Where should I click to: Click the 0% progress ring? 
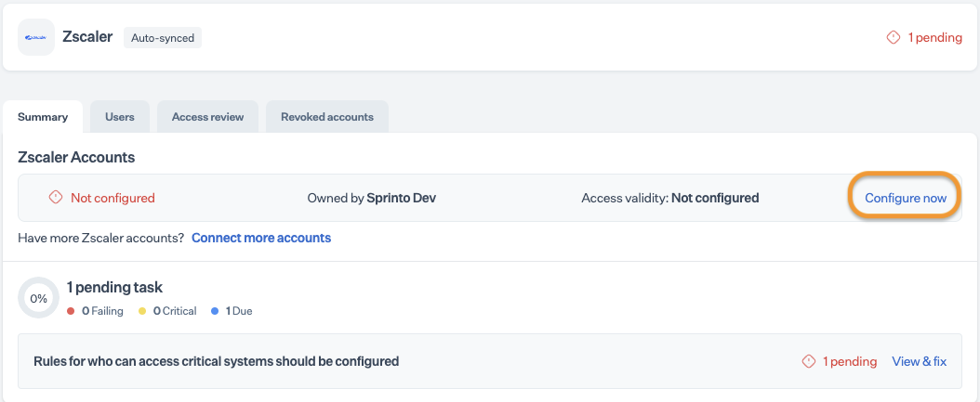38,298
